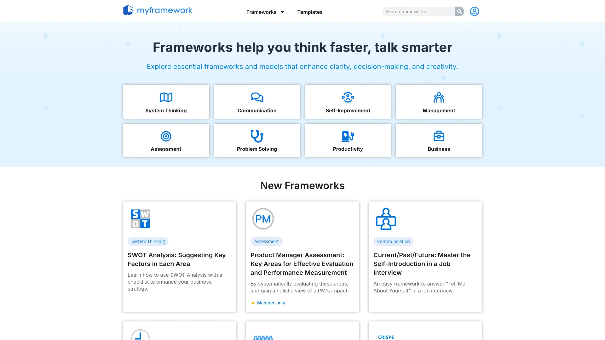Screen dimensions: 605x340
Task: Open the Self-Improvement category icon
Action: (x=348, y=97)
